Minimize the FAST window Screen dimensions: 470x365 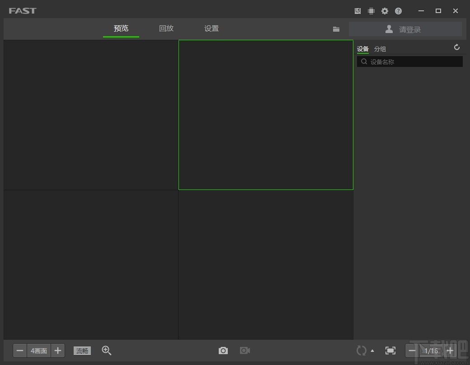pos(421,11)
